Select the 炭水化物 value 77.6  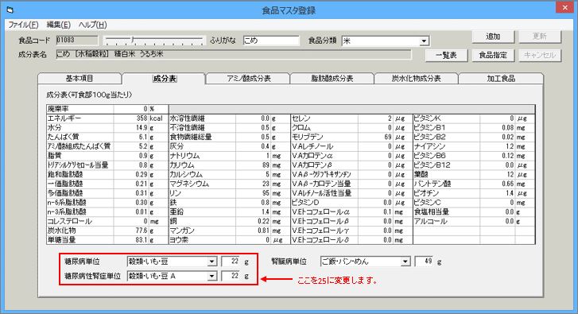click(x=131, y=231)
